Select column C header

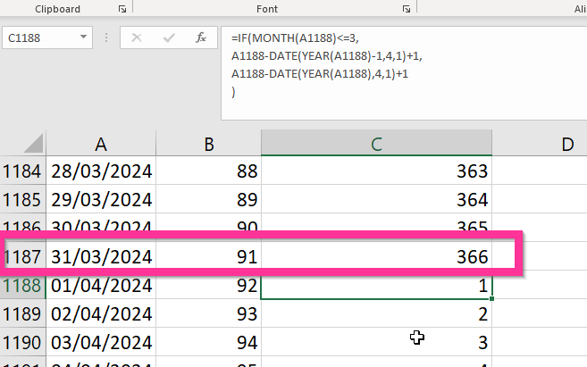click(x=376, y=144)
